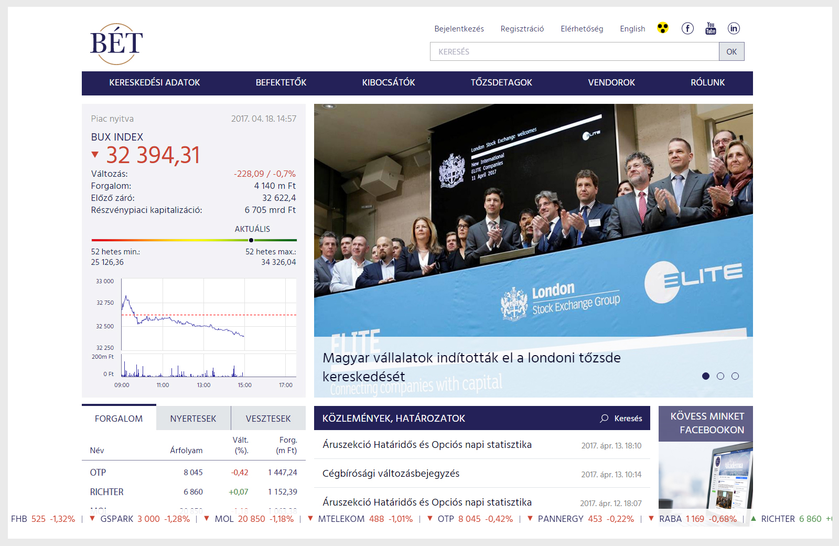Select the first carousel slide dot

tap(706, 376)
